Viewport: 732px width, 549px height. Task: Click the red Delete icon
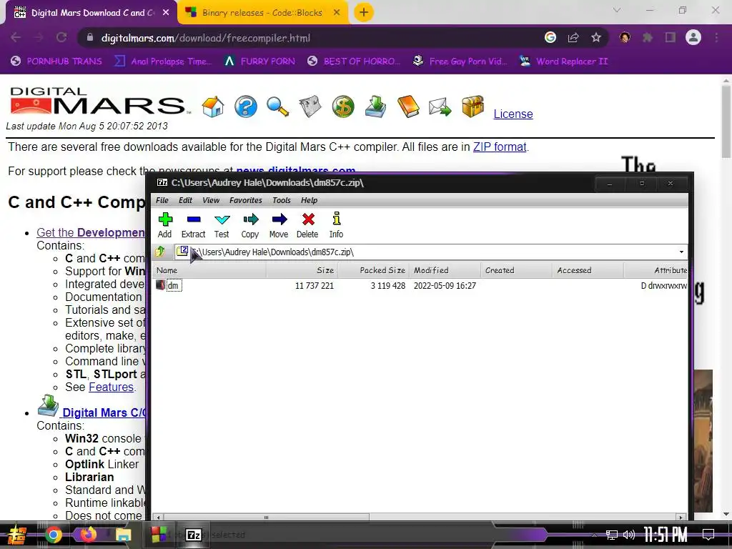click(x=307, y=225)
